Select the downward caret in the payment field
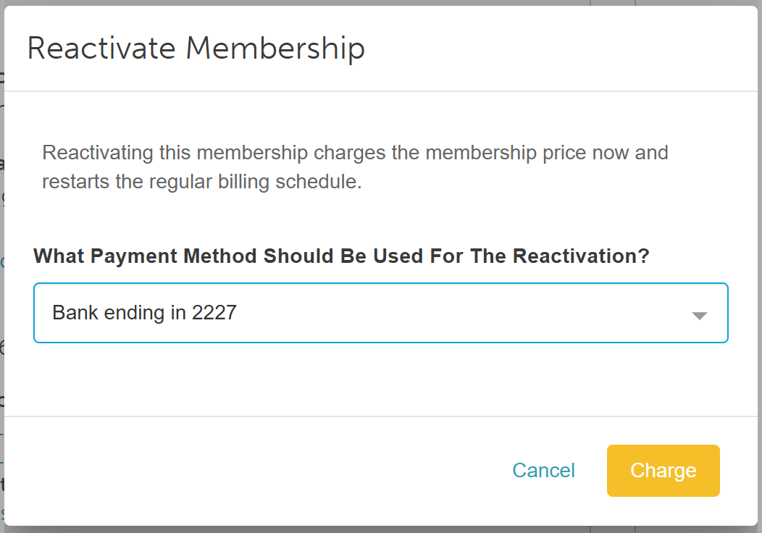This screenshot has height=533, width=762. pyautogui.click(x=699, y=316)
